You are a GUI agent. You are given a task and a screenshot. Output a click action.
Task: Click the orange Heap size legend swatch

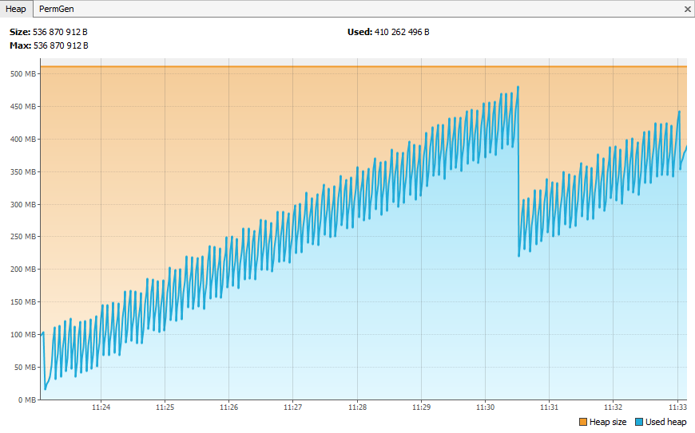[x=582, y=422]
